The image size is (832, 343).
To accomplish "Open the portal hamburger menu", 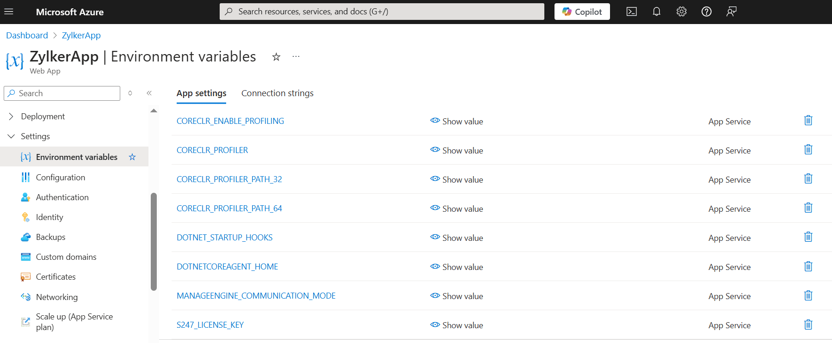I will [x=9, y=12].
